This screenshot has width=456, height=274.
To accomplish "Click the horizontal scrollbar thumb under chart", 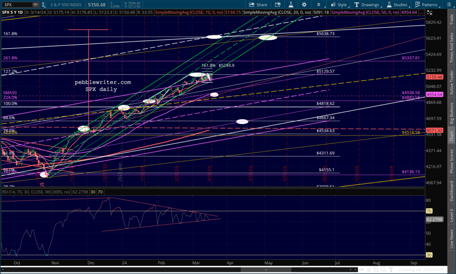I will (265, 270).
